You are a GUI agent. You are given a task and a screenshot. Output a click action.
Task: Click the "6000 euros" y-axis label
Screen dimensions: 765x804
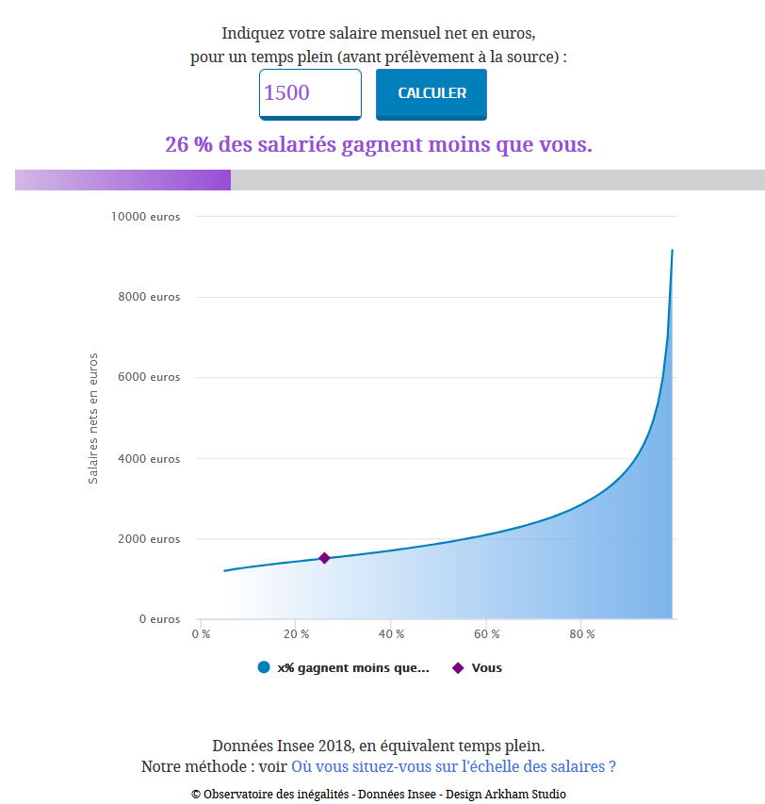coord(149,377)
